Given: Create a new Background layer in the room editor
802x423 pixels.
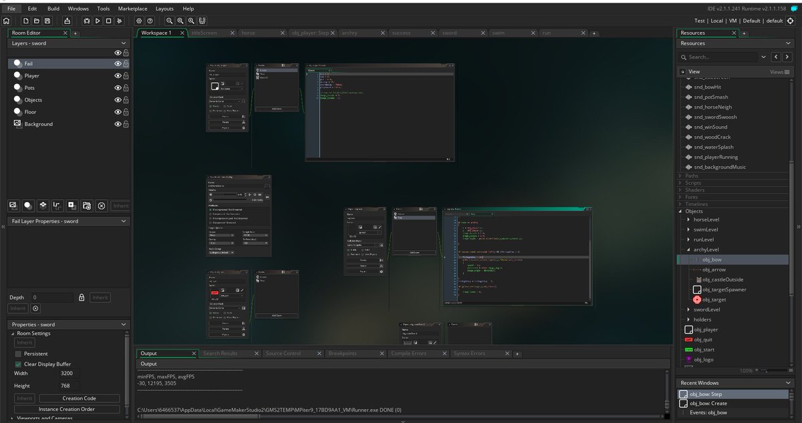Looking at the screenshot, I should (13, 205).
